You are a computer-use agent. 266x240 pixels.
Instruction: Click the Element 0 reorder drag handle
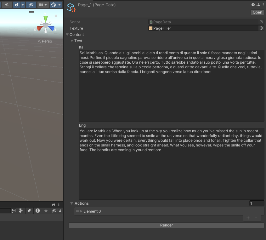77,211
